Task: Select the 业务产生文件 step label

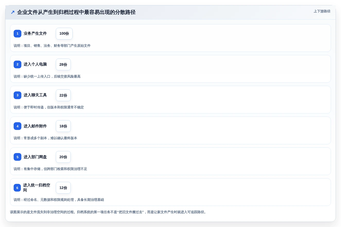Action: [35, 34]
